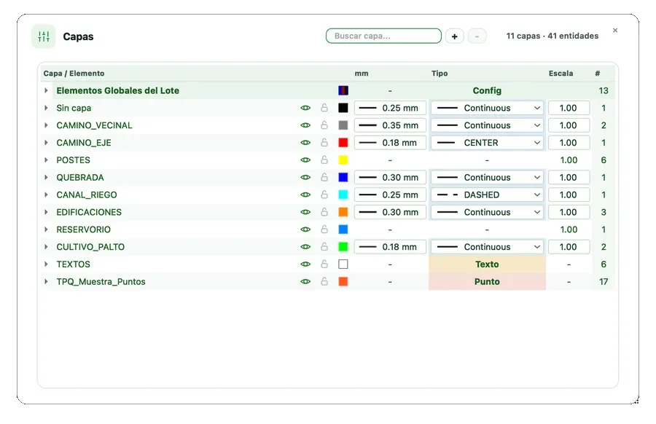
Task: Toggle lock on QUEBRADA layer
Action: point(324,177)
